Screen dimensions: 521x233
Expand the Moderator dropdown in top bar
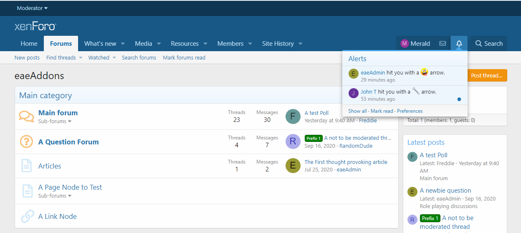point(32,8)
